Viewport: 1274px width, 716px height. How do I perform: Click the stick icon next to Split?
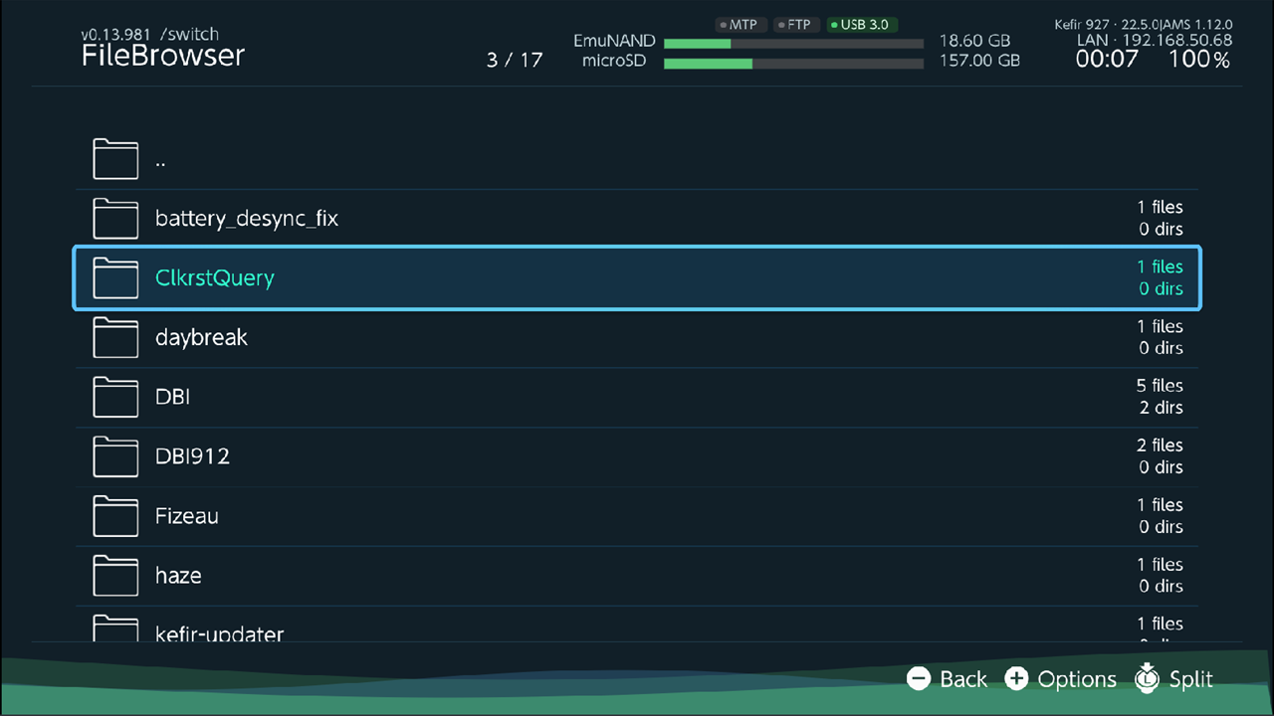coord(1147,678)
